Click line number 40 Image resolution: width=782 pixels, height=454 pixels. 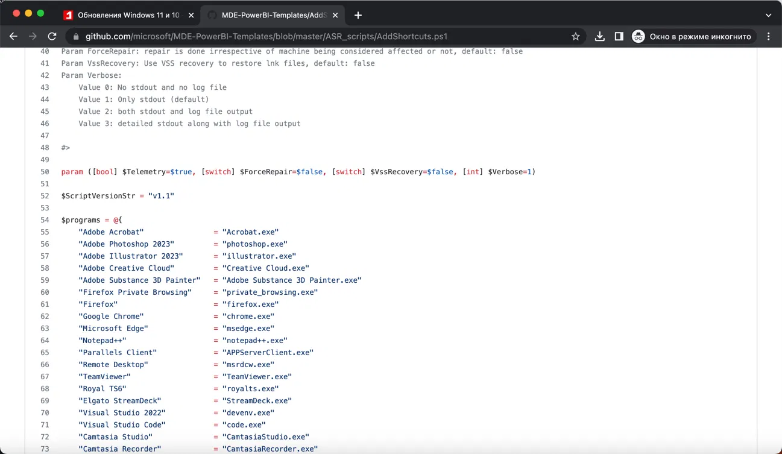[x=45, y=51]
